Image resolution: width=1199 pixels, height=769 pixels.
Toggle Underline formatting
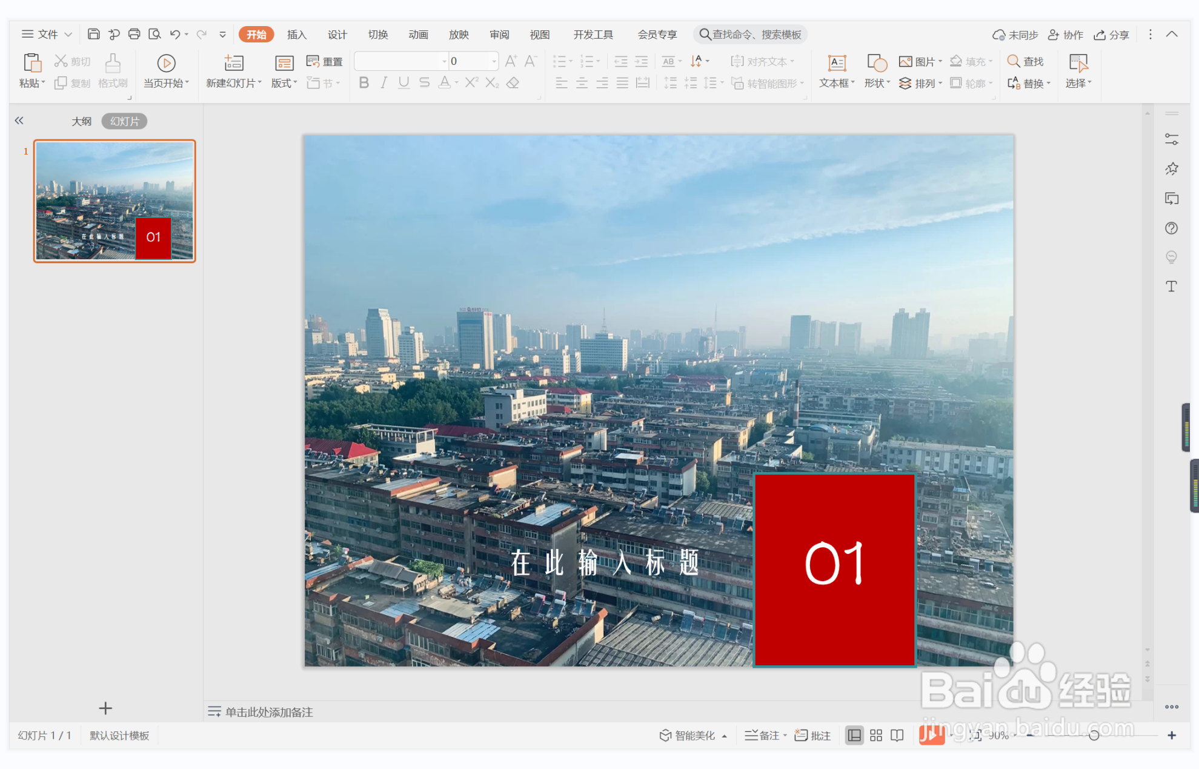click(x=404, y=83)
